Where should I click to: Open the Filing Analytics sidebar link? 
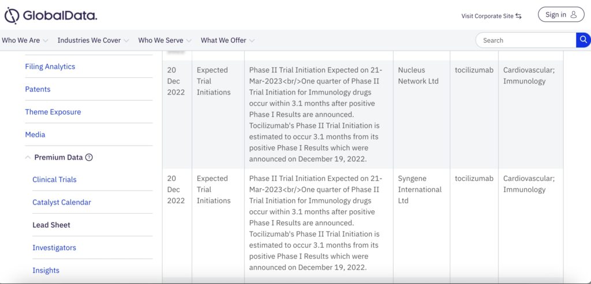(x=50, y=67)
